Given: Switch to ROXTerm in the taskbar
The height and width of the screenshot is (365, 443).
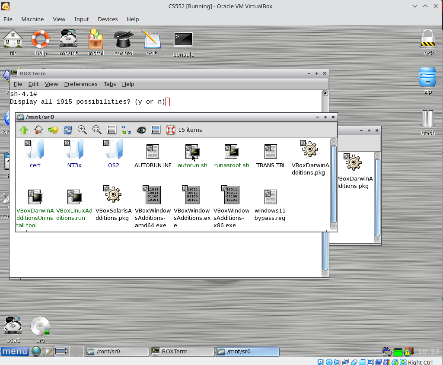Looking at the screenshot, I should click(182, 352).
